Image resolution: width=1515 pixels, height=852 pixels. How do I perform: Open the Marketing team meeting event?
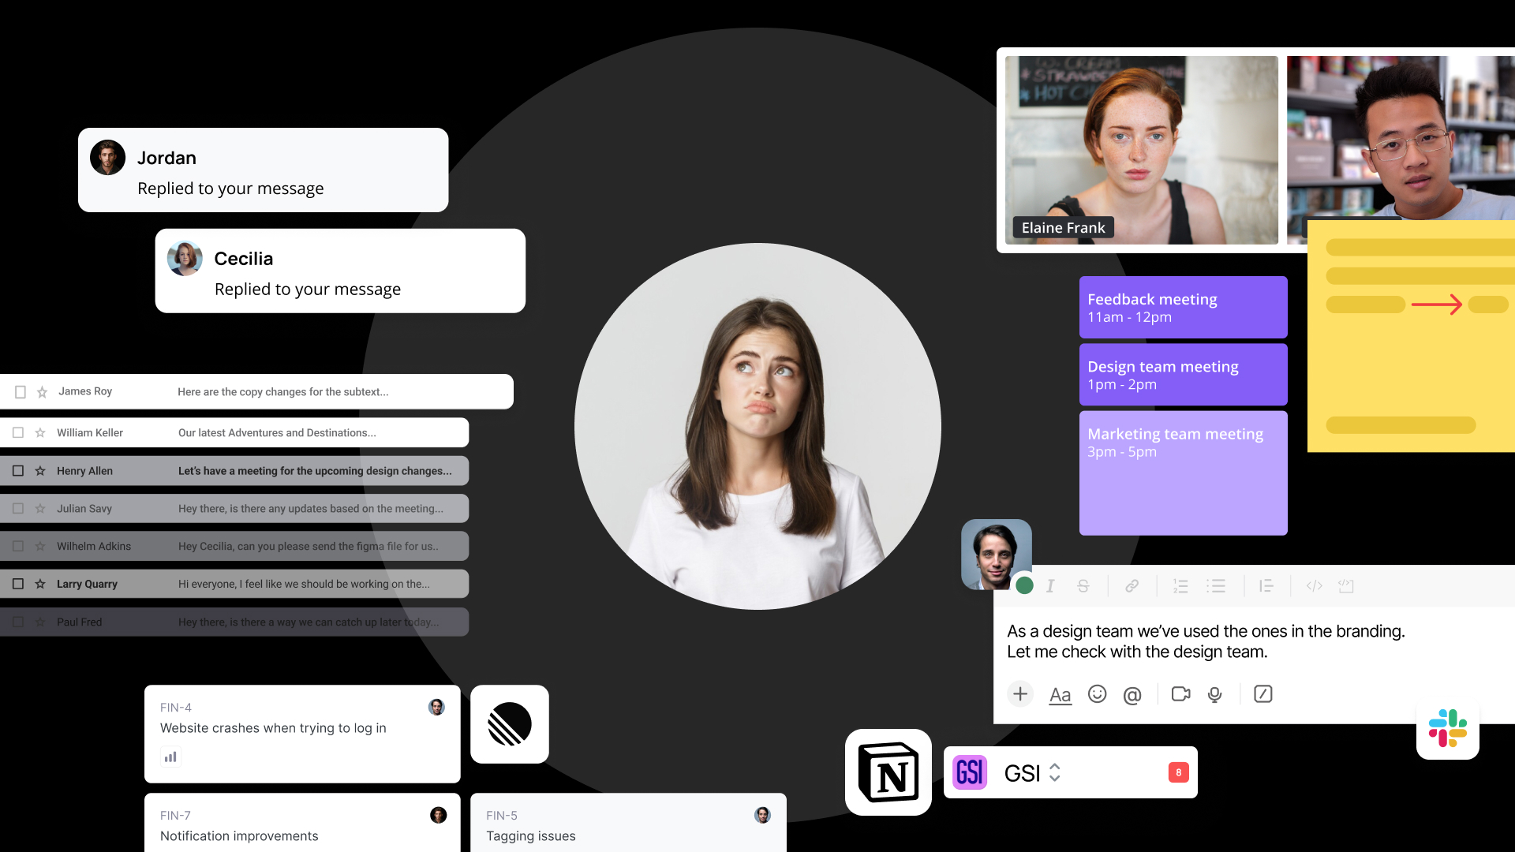(x=1184, y=473)
